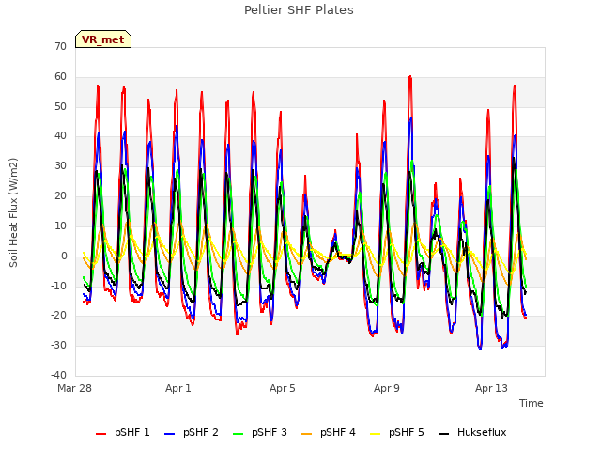This screenshot has height=451, width=601.
Task: Click the red pSHF 1 legend swatch
Action: [x=100, y=434]
